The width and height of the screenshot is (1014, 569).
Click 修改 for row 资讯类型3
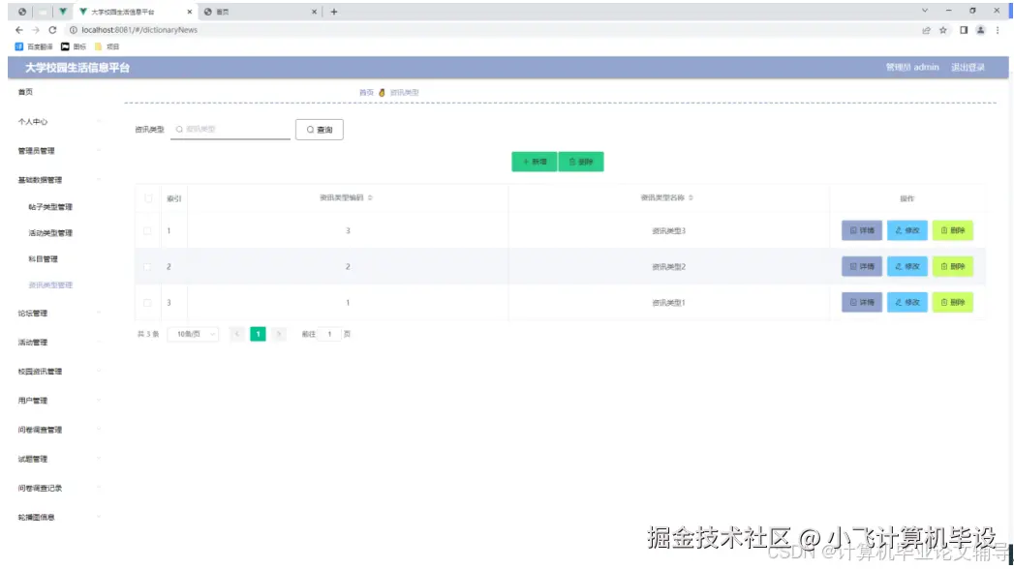point(907,230)
